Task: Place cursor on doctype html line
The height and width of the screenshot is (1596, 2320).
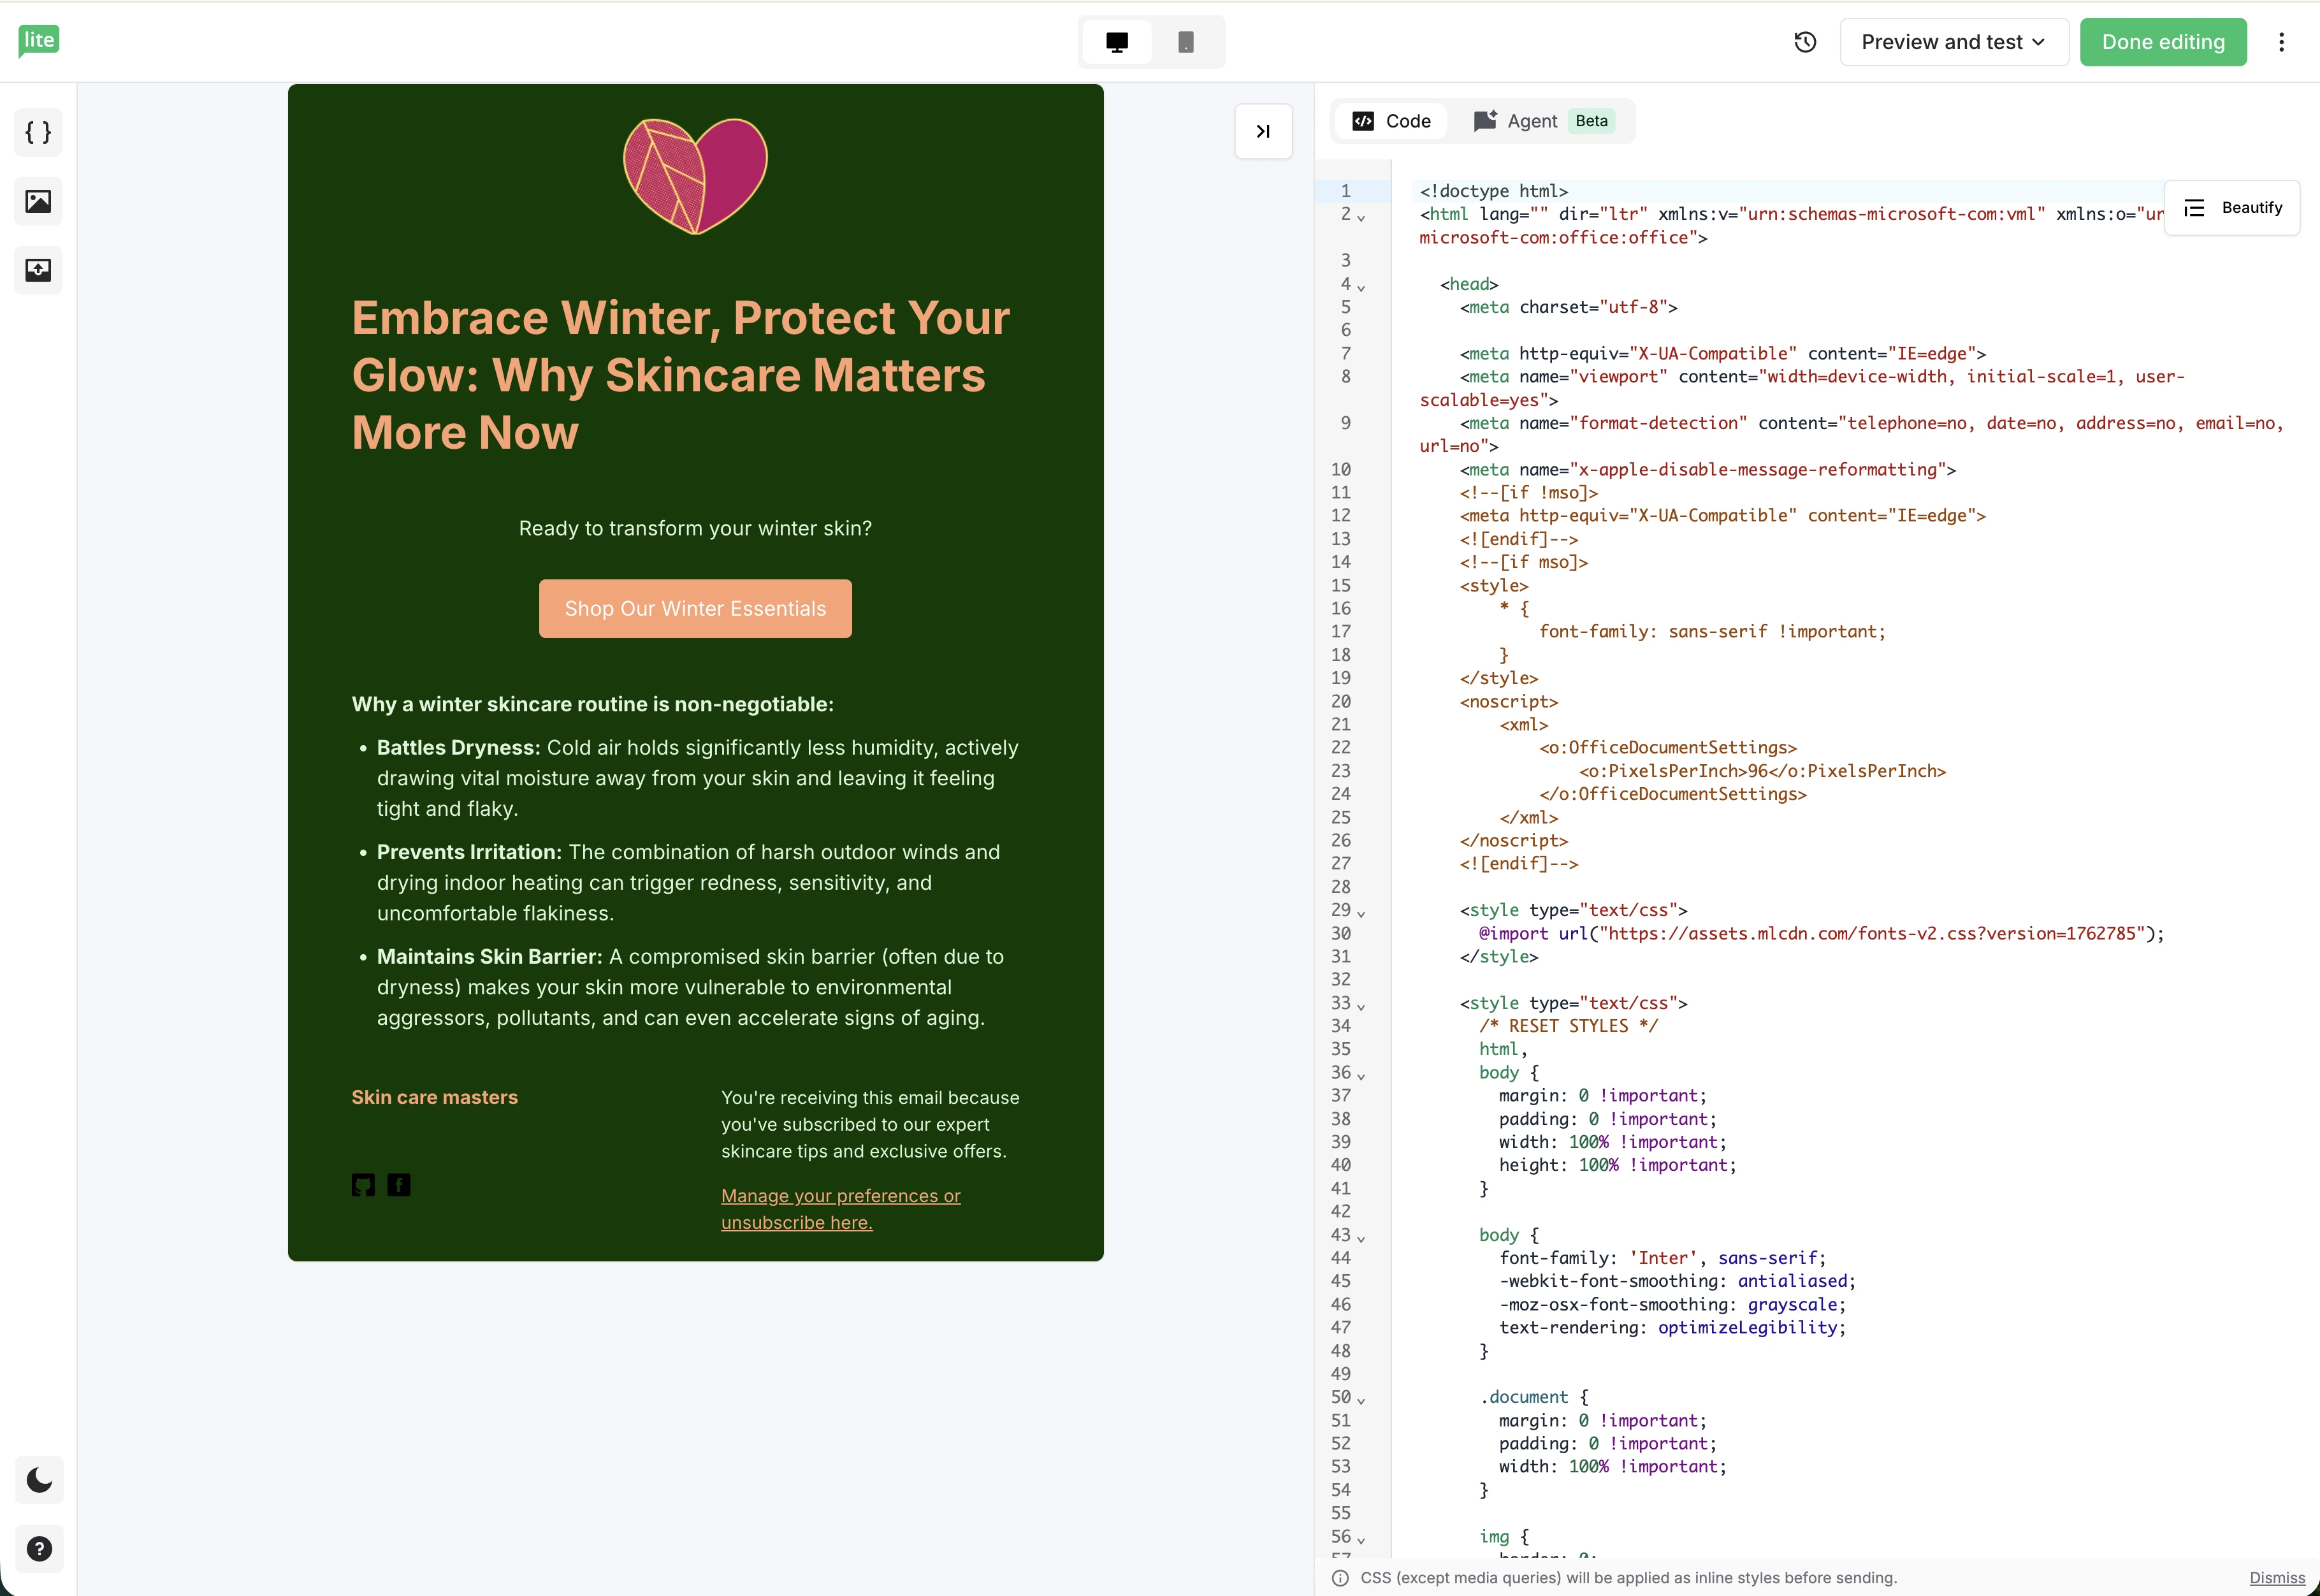Action: [1493, 191]
